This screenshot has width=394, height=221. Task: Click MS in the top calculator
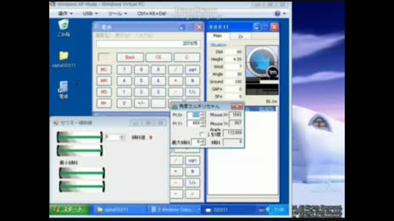coord(104,92)
